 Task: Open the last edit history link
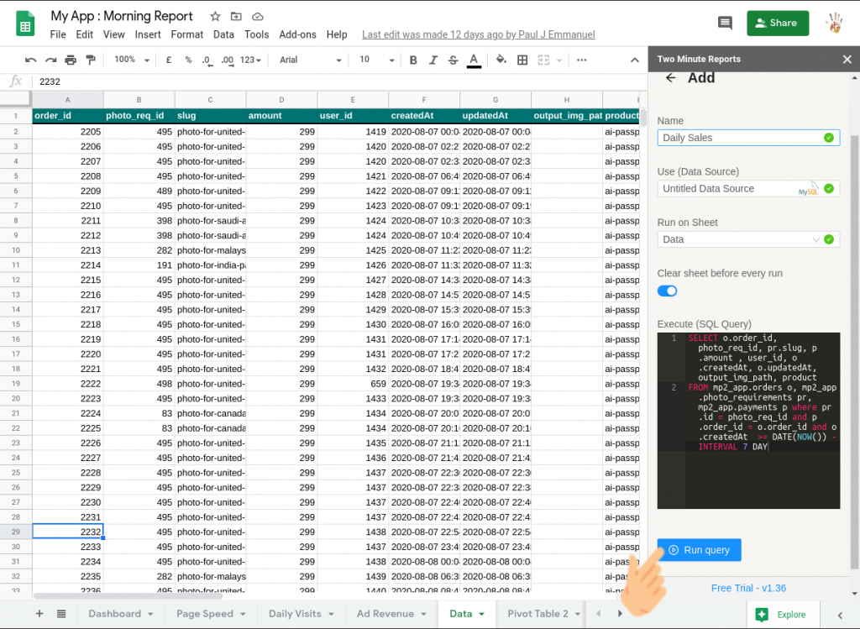tap(478, 34)
